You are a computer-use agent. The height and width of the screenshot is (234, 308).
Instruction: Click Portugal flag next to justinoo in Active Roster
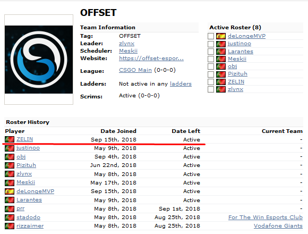[221, 44]
